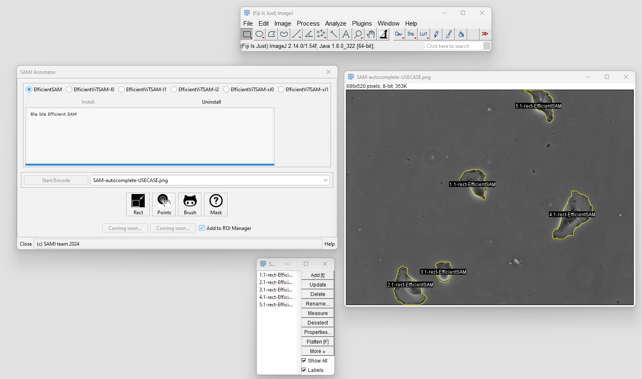Click Help in SAMJ Annotator footer
The image size is (642, 379).
pyautogui.click(x=329, y=244)
